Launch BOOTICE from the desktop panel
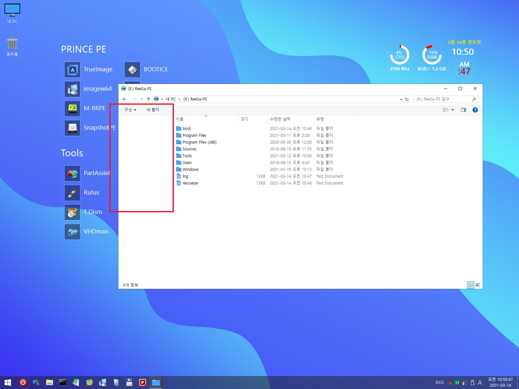 click(x=132, y=70)
